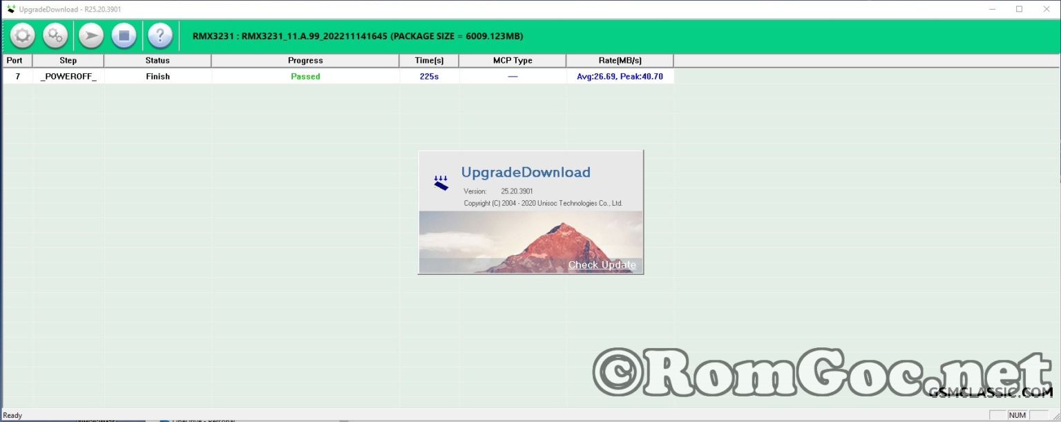Click the NUM indicator in the status bar
This screenshot has width=1061, height=422.
pyautogui.click(x=1017, y=415)
